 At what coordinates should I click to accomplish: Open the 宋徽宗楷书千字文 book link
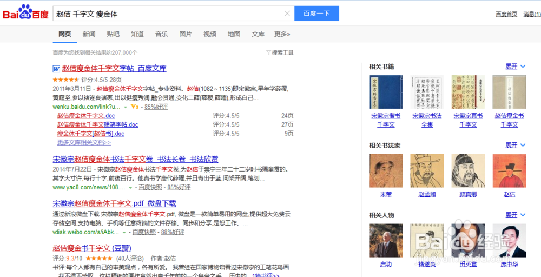click(x=386, y=121)
